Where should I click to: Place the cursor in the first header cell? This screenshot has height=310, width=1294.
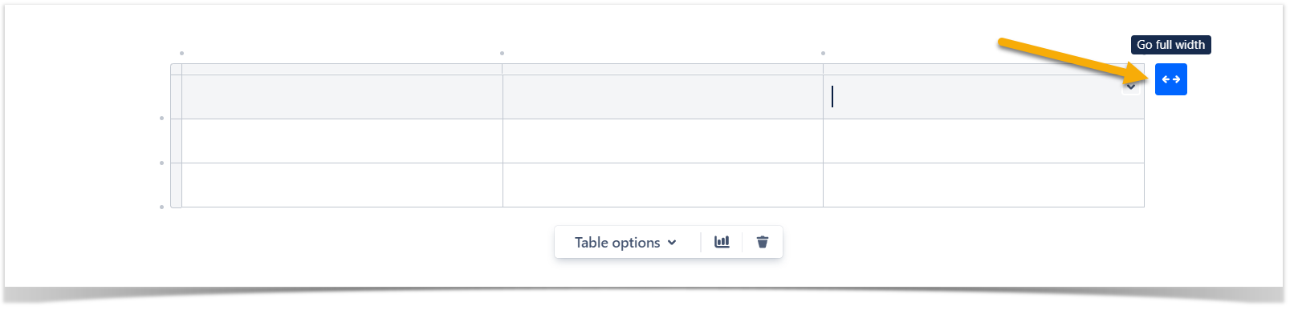click(x=342, y=97)
